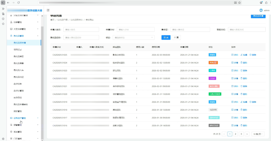Expand 系统管理 with its chevron
The image size is (271, 141).
(38, 132)
